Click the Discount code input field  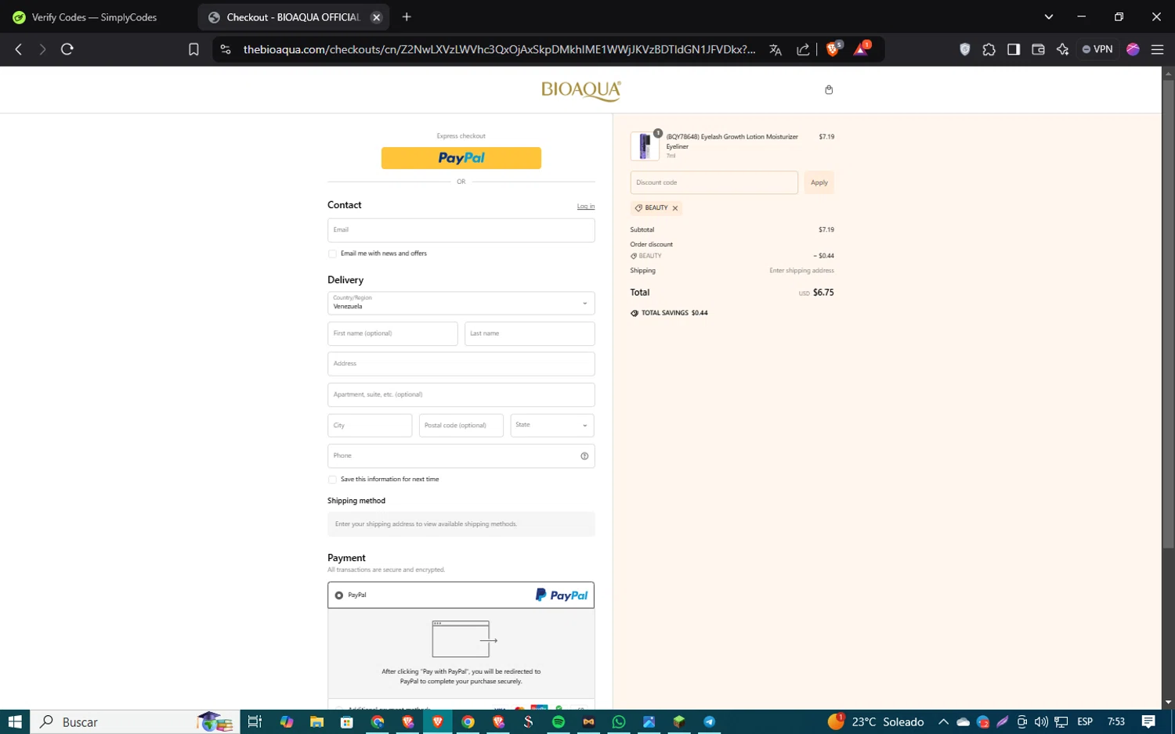714,182
